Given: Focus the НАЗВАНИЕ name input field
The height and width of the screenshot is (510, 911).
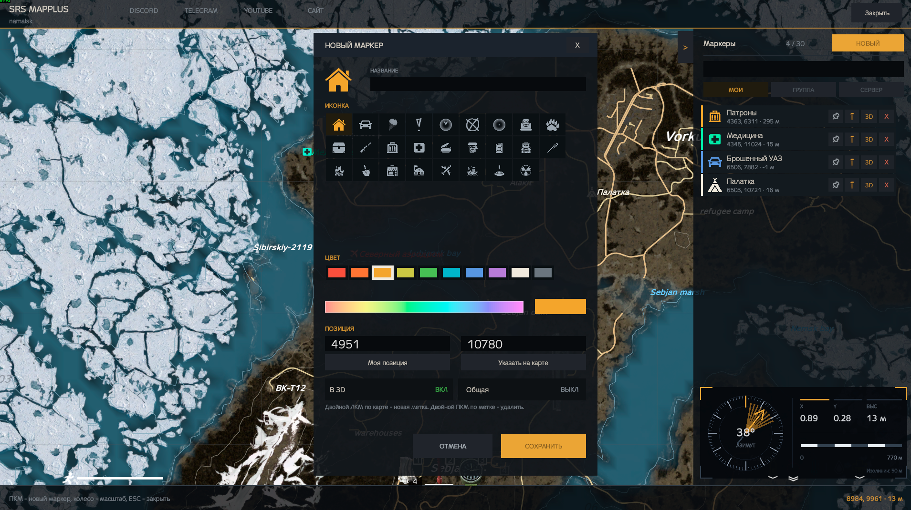Looking at the screenshot, I should click(478, 84).
